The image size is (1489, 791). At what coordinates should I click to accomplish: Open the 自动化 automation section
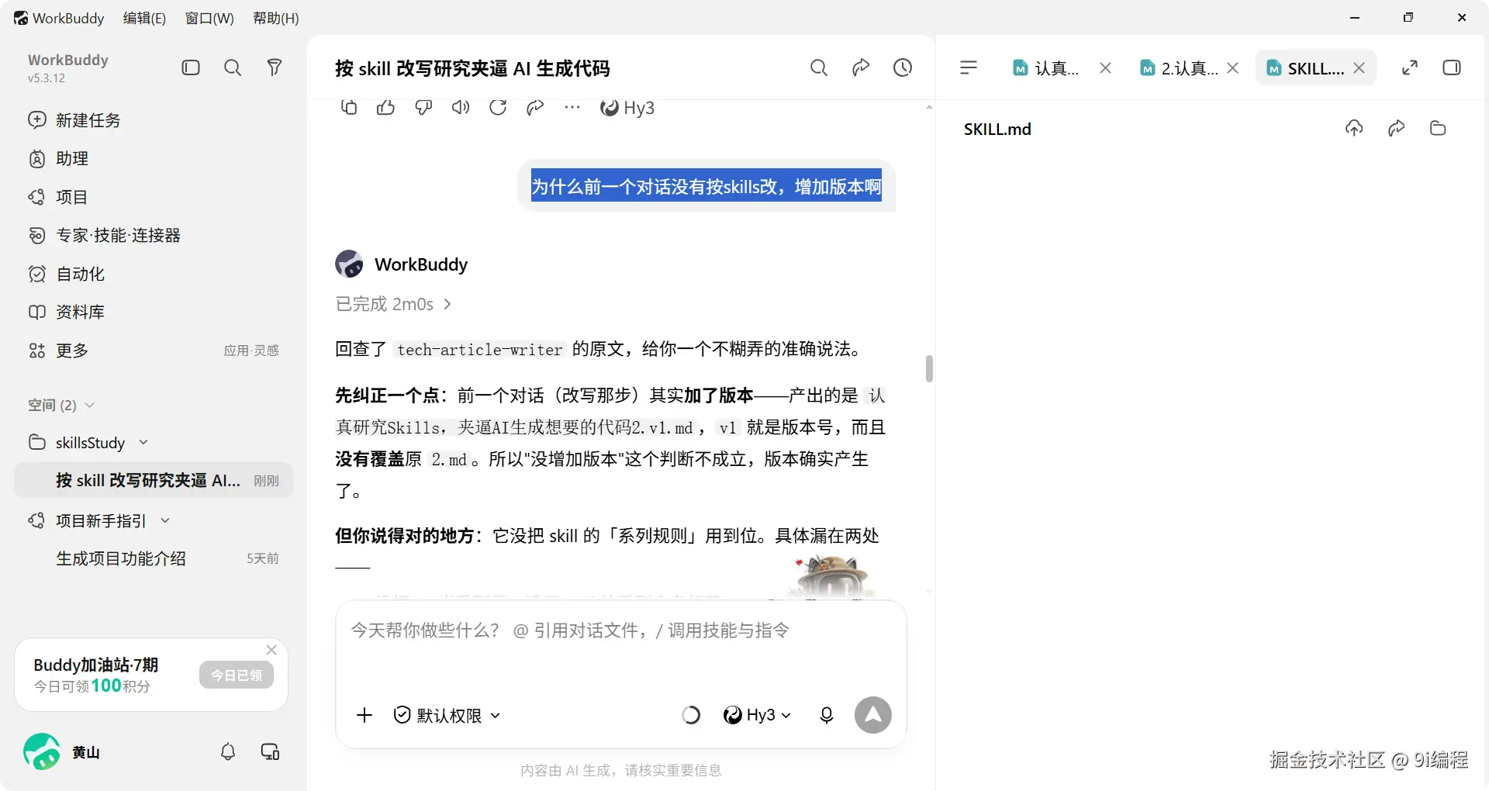point(67,274)
